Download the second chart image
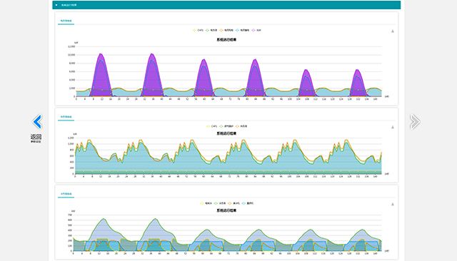The image size is (457, 261). pos(393,127)
